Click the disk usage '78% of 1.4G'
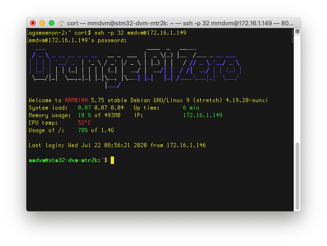This screenshot has height=246, width=327. (x=96, y=130)
